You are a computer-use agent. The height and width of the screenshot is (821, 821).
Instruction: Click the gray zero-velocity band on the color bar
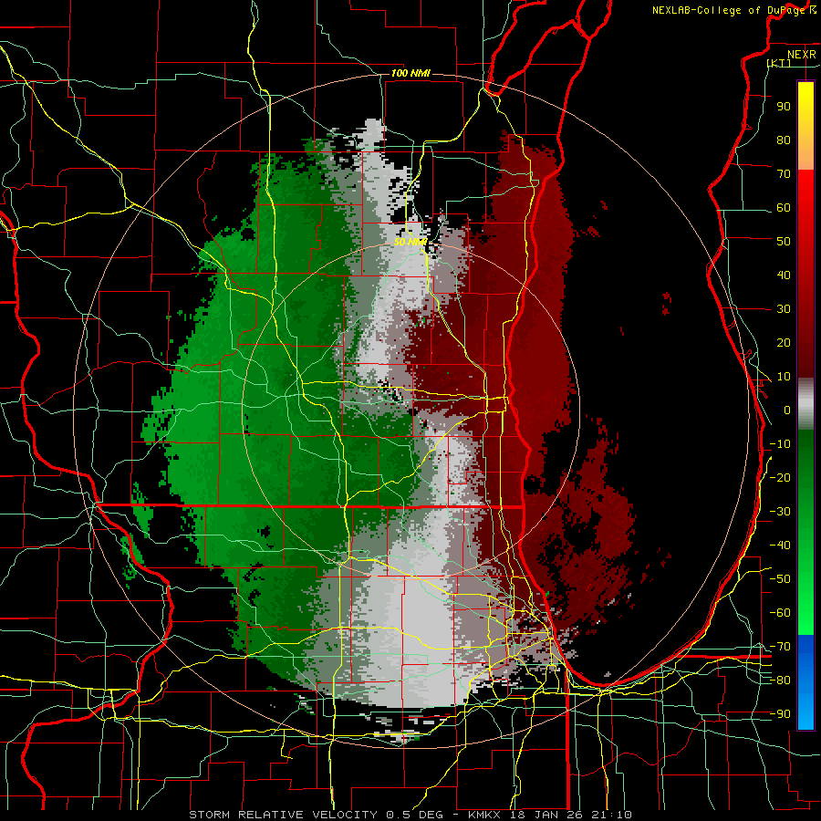805,404
